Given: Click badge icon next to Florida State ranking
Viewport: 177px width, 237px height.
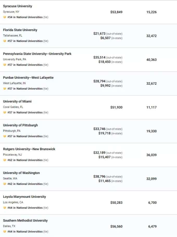Looking at the screenshot, I should pos(5,41).
